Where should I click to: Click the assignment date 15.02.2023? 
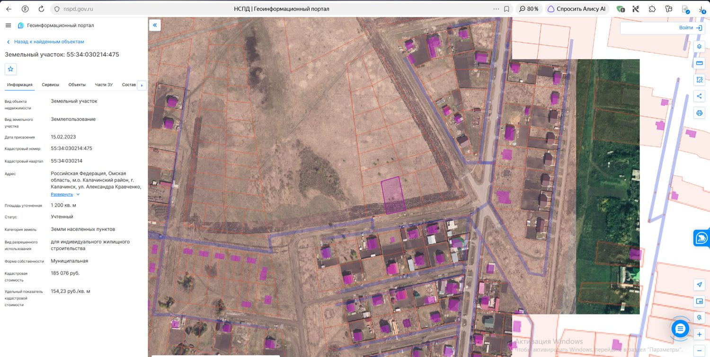[x=63, y=137]
